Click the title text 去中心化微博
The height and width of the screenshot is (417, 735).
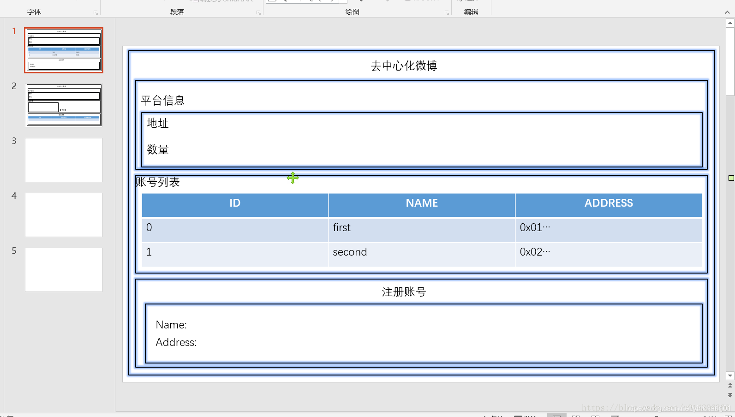tap(404, 66)
